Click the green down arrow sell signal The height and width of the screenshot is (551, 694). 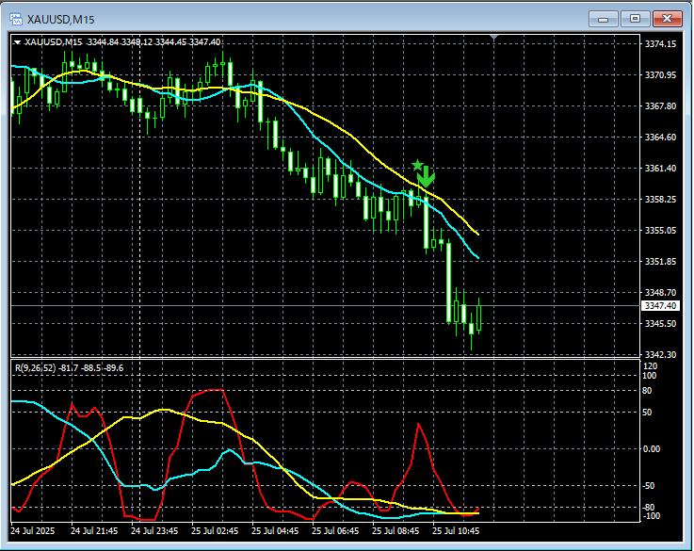point(427,176)
